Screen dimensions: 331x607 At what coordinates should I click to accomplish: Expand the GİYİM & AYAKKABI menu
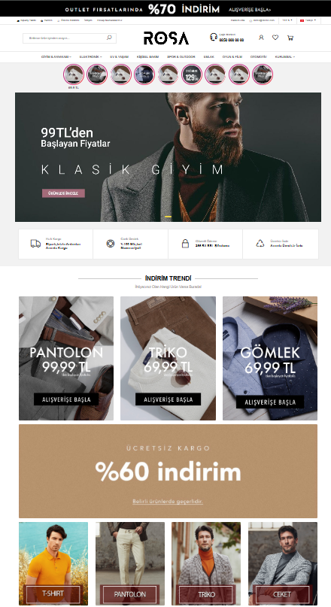[x=56, y=57]
